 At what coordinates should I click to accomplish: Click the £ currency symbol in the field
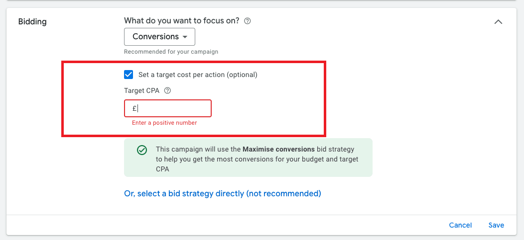click(134, 108)
